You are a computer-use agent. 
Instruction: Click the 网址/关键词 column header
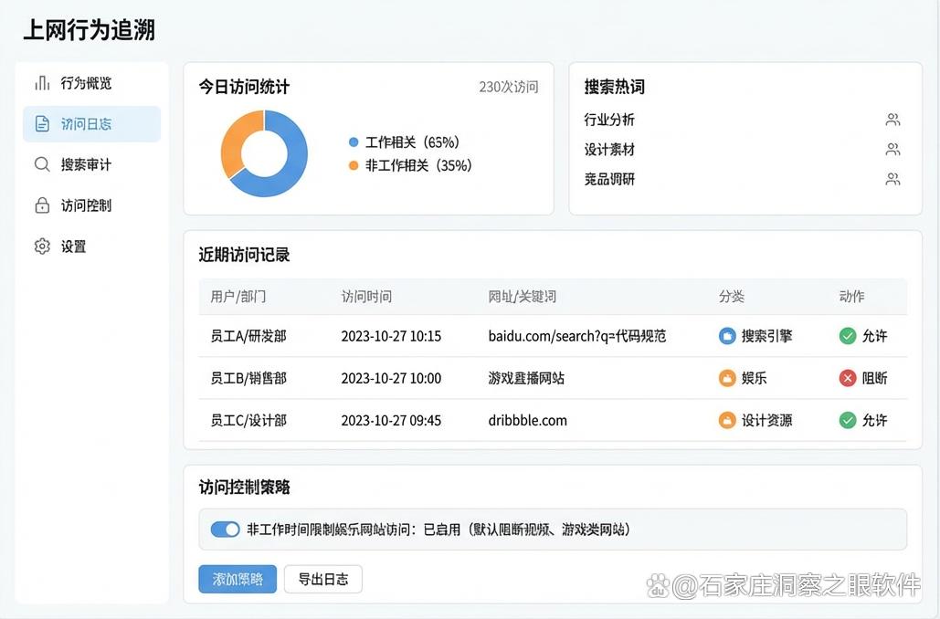(523, 297)
